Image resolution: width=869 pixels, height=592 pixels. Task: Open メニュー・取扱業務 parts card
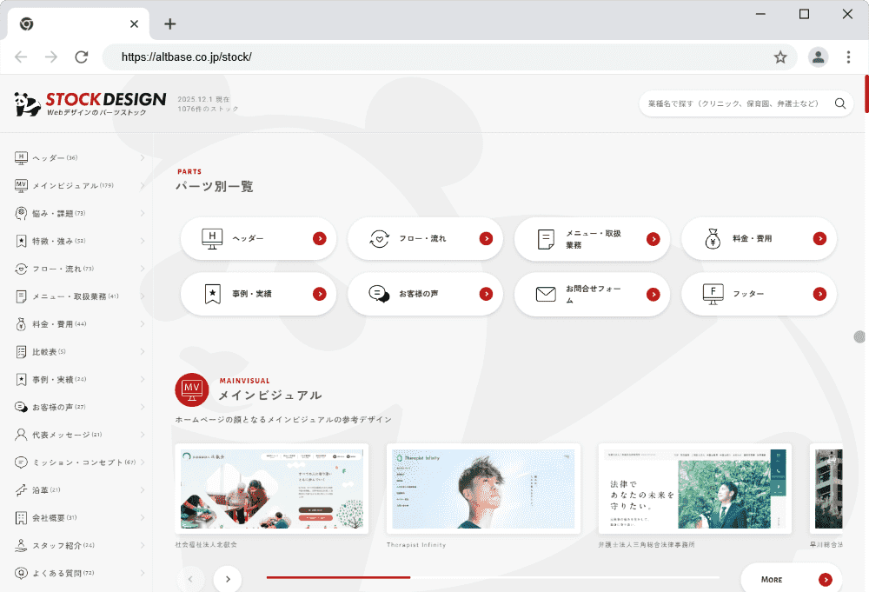[592, 239]
